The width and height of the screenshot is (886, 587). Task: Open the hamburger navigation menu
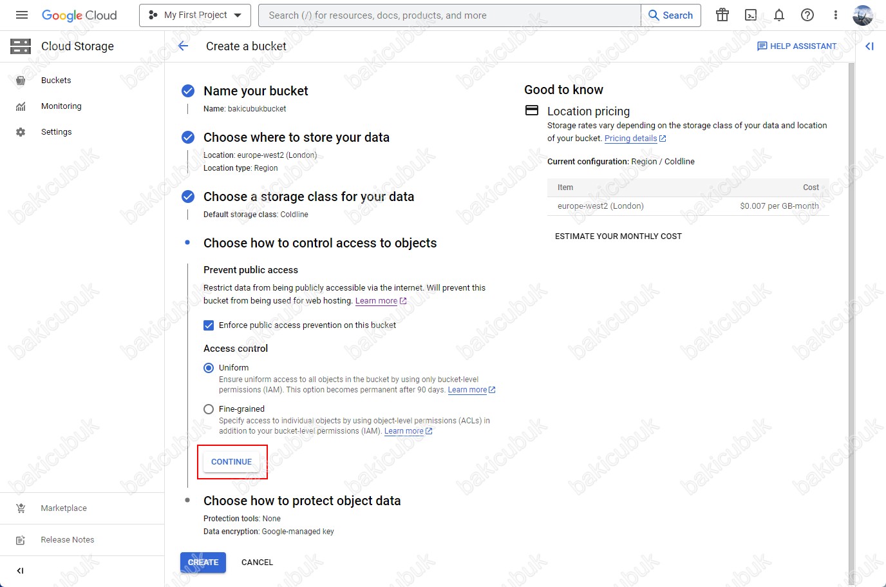[x=22, y=15]
